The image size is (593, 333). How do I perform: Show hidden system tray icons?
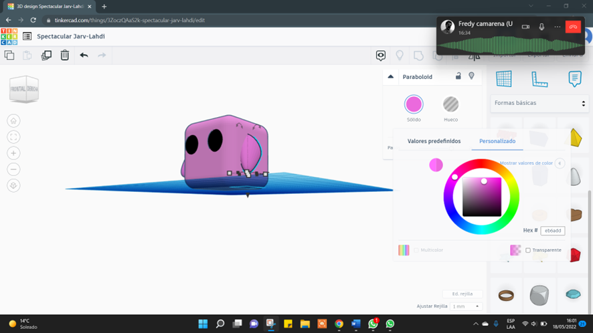pyautogui.click(x=475, y=324)
